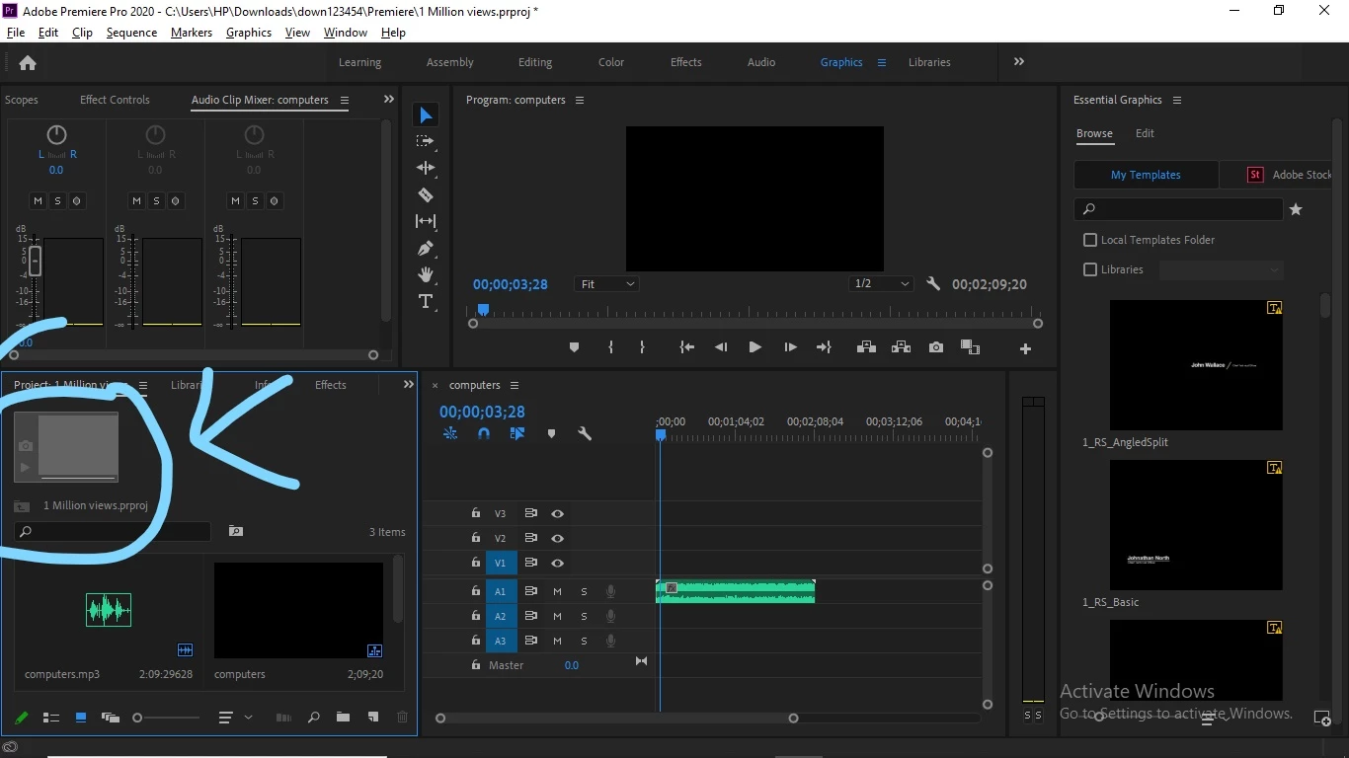Screen dimensions: 1349x758
Task: Toggle Linked Selection in timeline
Action: (x=517, y=433)
